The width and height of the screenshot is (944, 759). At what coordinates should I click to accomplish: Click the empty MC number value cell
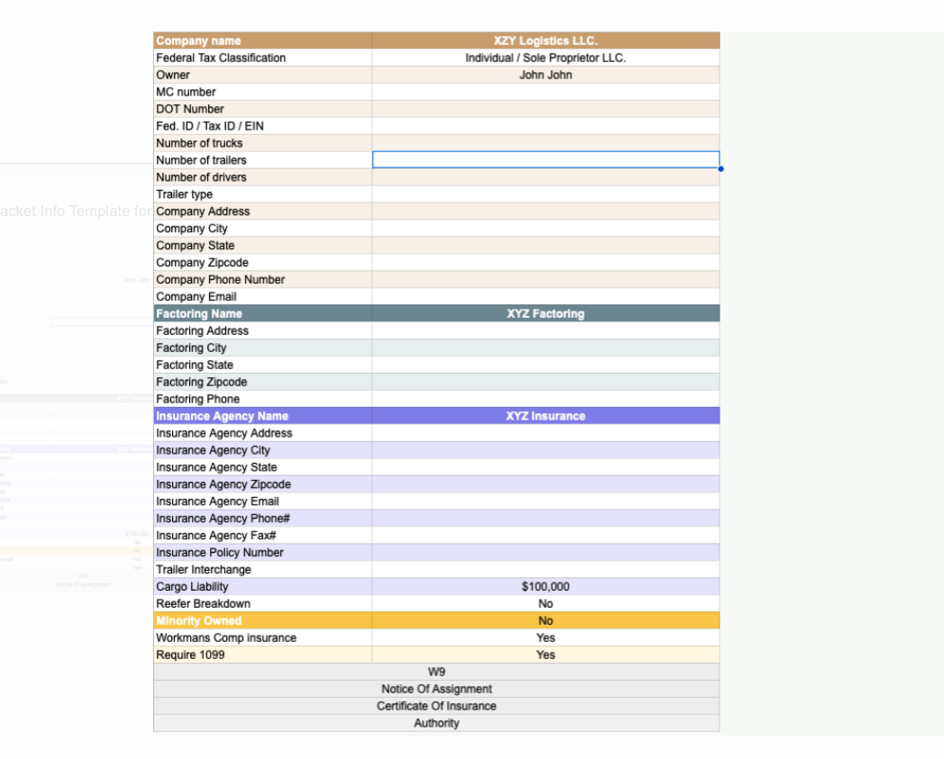(545, 92)
